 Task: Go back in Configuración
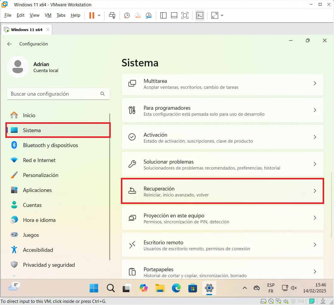pyautogui.click(x=10, y=44)
